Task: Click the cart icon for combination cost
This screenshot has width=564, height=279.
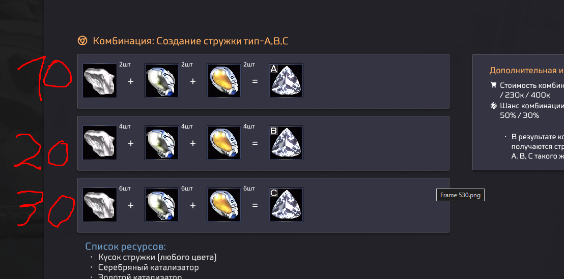Action: click(493, 85)
